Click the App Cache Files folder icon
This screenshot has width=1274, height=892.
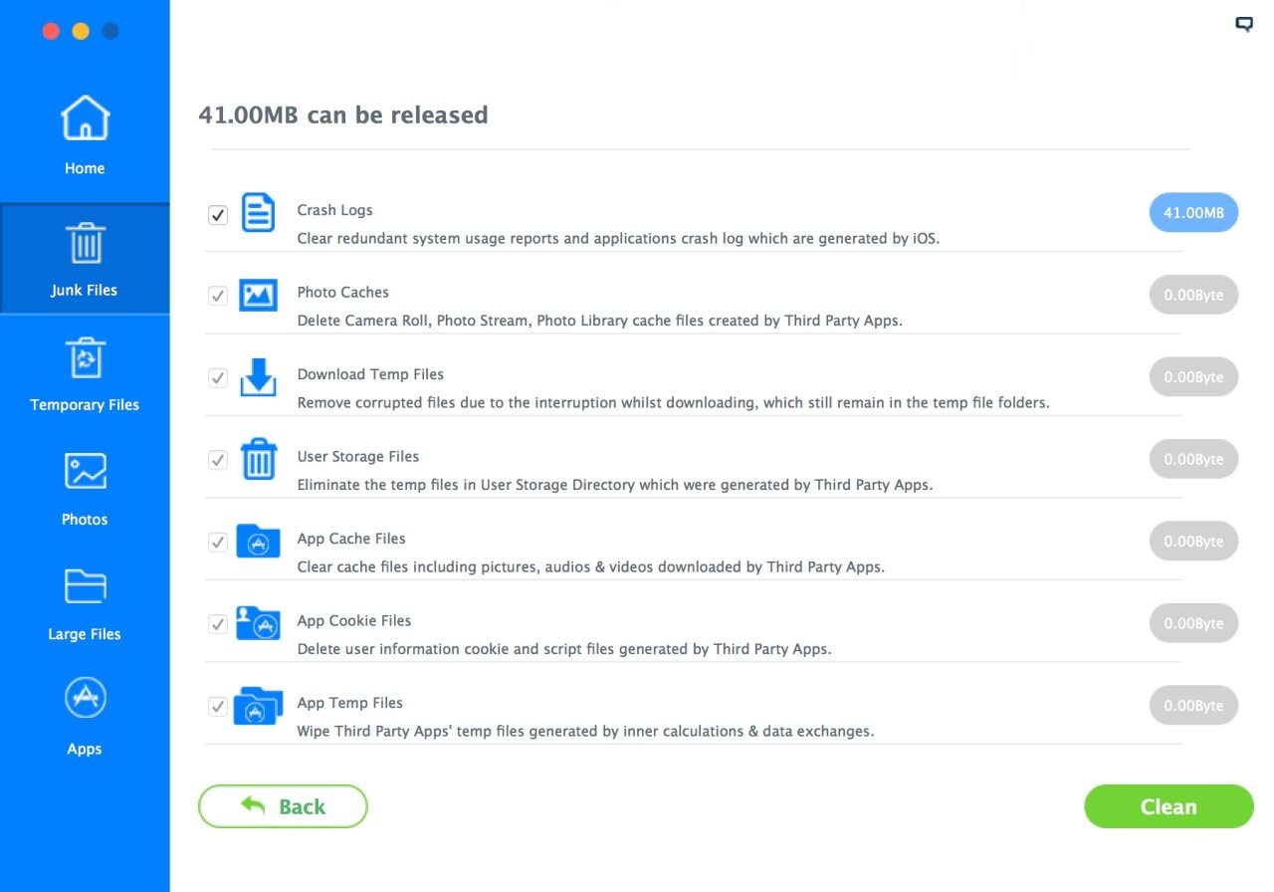coord(259,542)
